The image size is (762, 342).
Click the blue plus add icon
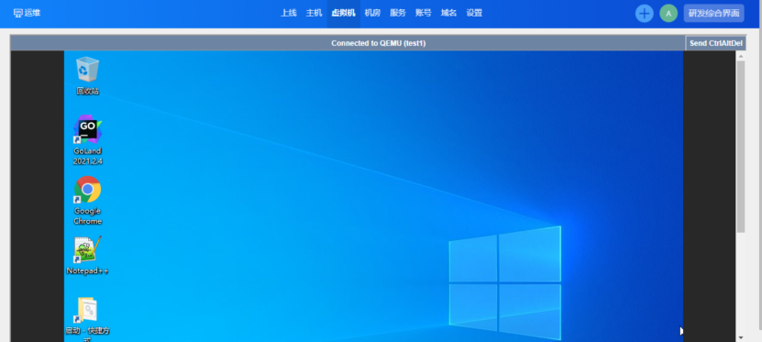pyautogui.click(x=645, y=13)
